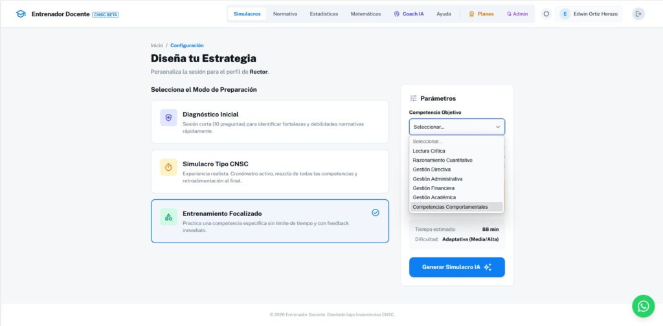The image size is (663, 326).
Task: Select the Diagnóstico Inicial mode card
Action: 269,122
